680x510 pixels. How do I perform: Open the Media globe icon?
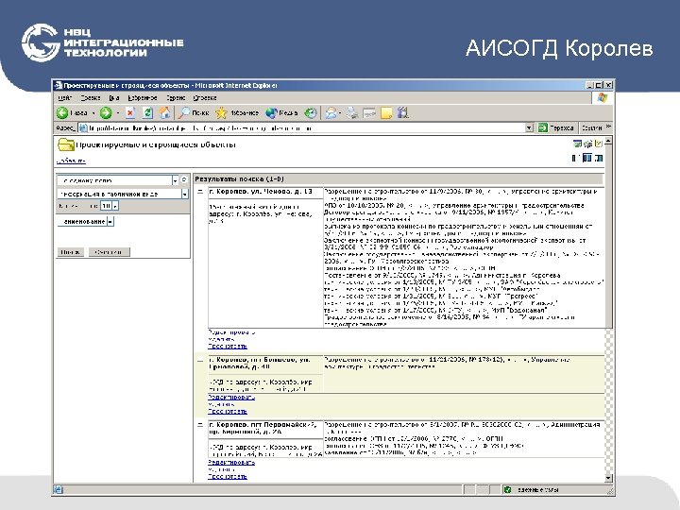click(271, 113)
